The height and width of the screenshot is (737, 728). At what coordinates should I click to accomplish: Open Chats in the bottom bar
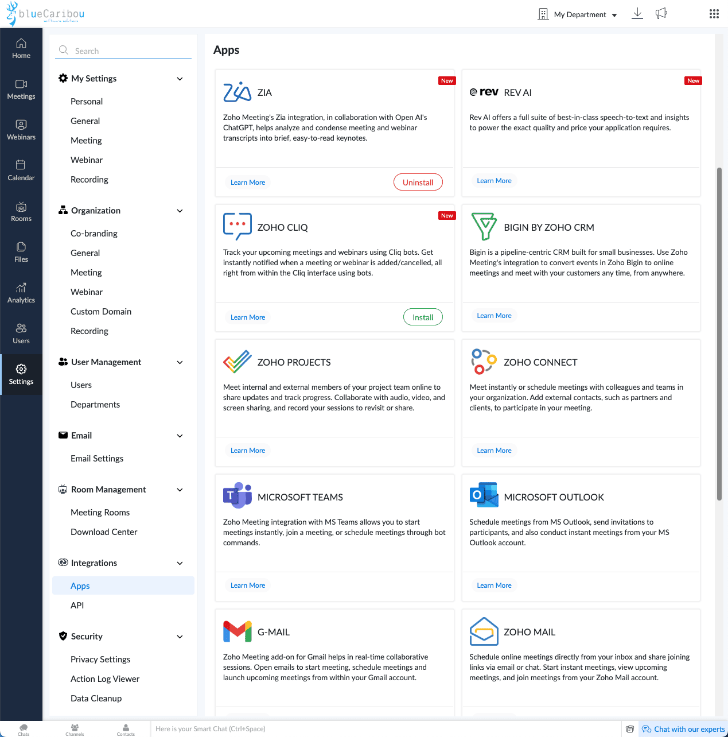[24, 730]
